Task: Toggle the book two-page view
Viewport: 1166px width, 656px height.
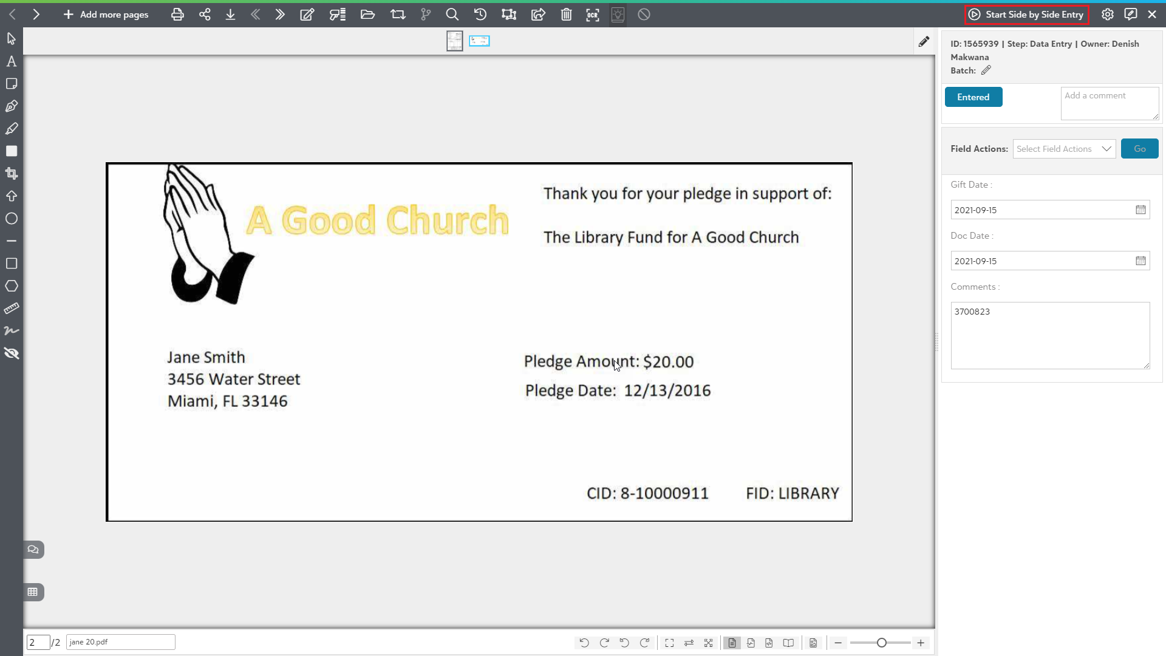Action: click(788, 643)
